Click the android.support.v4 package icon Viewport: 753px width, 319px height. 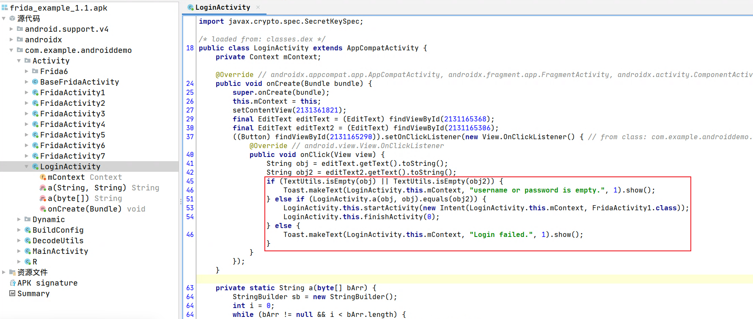(x=20, y=29)
